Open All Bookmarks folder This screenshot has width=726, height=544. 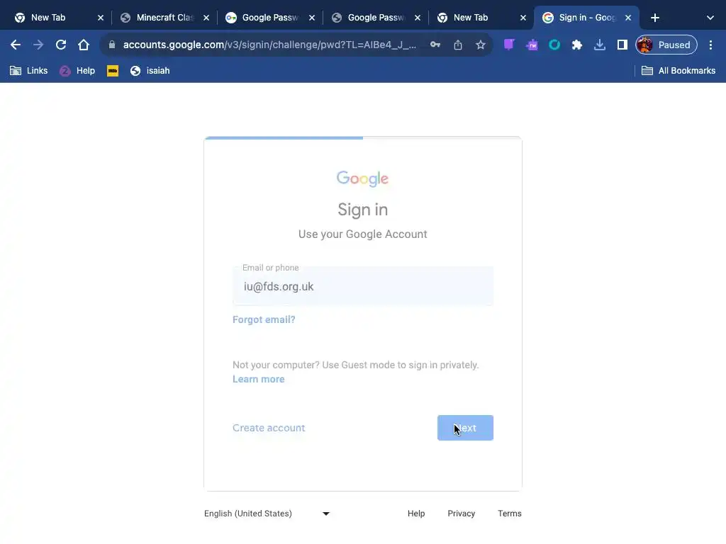pyautogui.click(x=678, y=71)
